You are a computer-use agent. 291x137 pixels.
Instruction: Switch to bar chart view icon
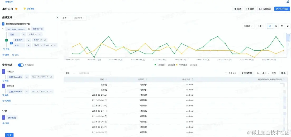[276, 26]
